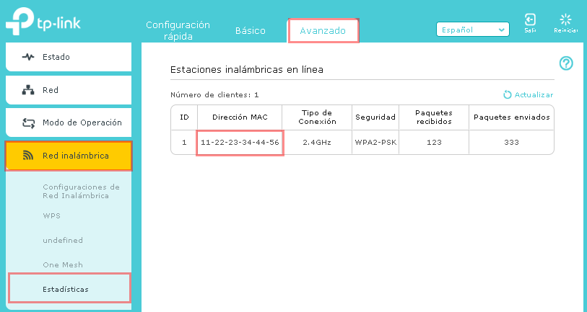Viewport: 587px width, 312px height.
Task: Select the WPS submenu item
Action: (x=52, y=215)
